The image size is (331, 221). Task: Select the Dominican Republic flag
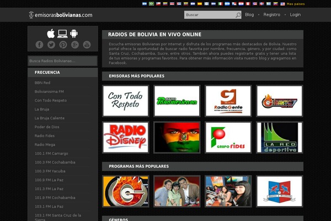[261, 4]
